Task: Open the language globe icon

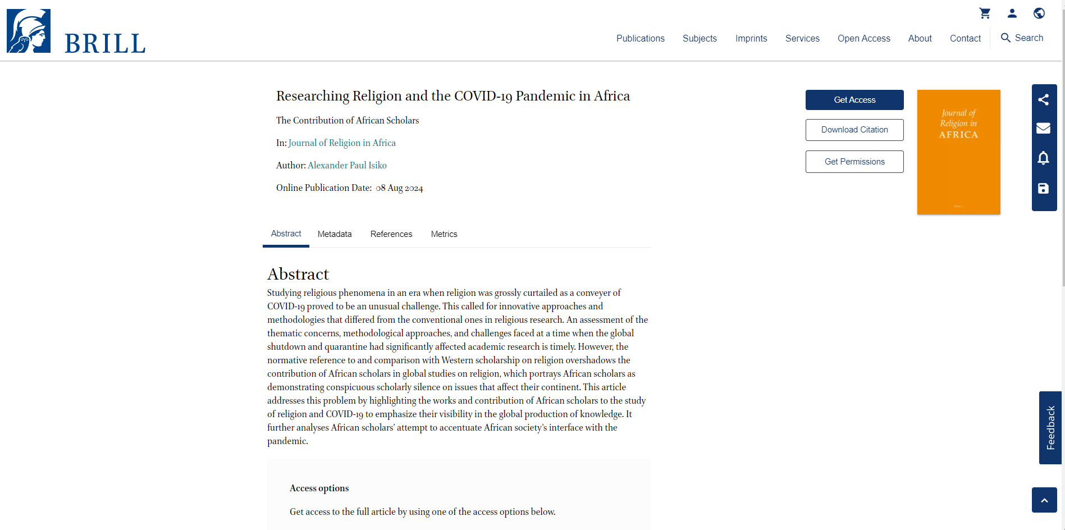Action: [x=1039, y=13]
